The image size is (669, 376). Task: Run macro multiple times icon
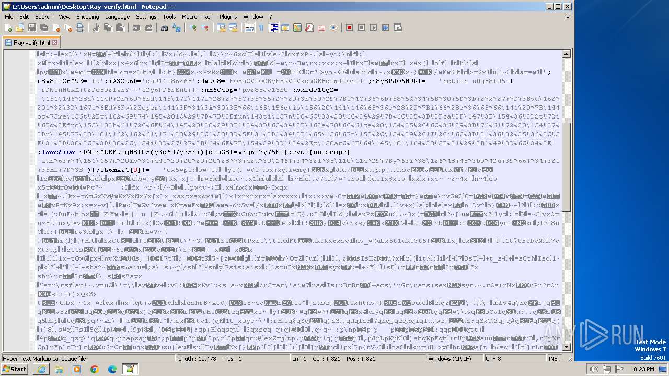(x=386, y=28)
